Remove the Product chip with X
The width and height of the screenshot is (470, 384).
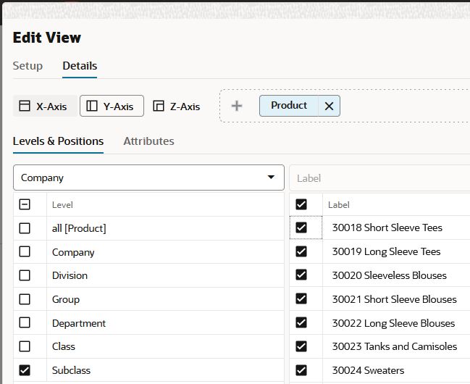[329, 106]
